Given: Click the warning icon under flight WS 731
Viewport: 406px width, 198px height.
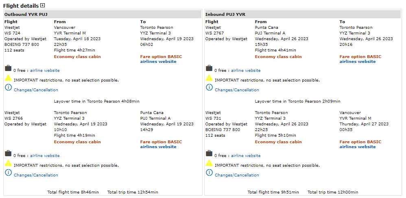Looking at the screenshot, I should tap(209, 163).
